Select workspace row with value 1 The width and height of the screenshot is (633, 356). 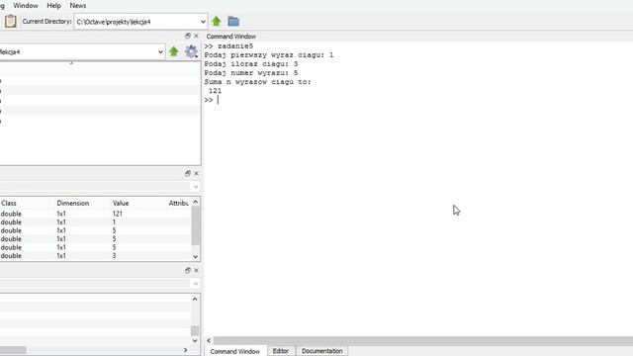pyautogui.click(x=95, y=222)
